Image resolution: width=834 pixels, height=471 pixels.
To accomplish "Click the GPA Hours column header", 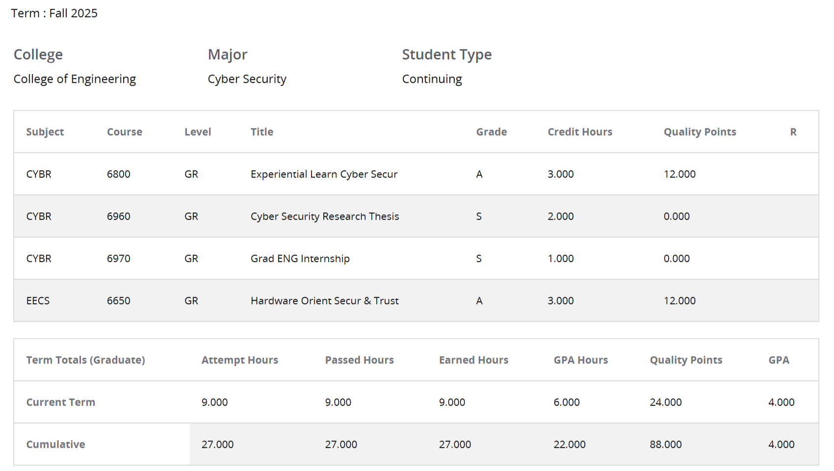I will pos(580,360).
